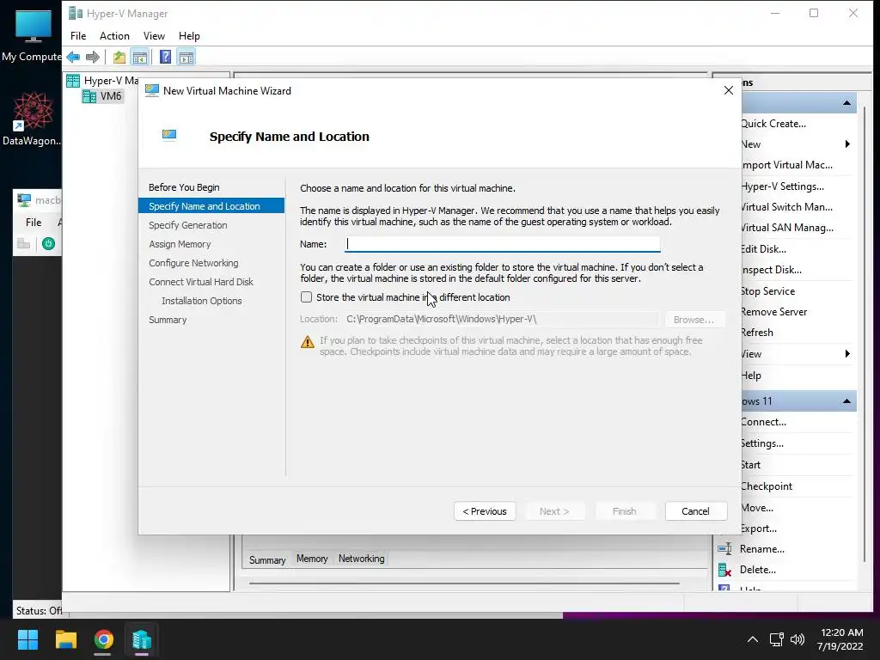Open the DataWagon desktop shortcut
Screen dimensions: 880x660
point(33,119)
